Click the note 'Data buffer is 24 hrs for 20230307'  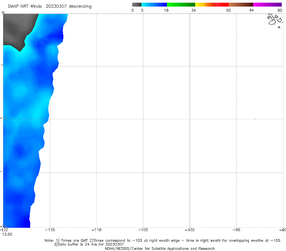[x=89, y=244]
